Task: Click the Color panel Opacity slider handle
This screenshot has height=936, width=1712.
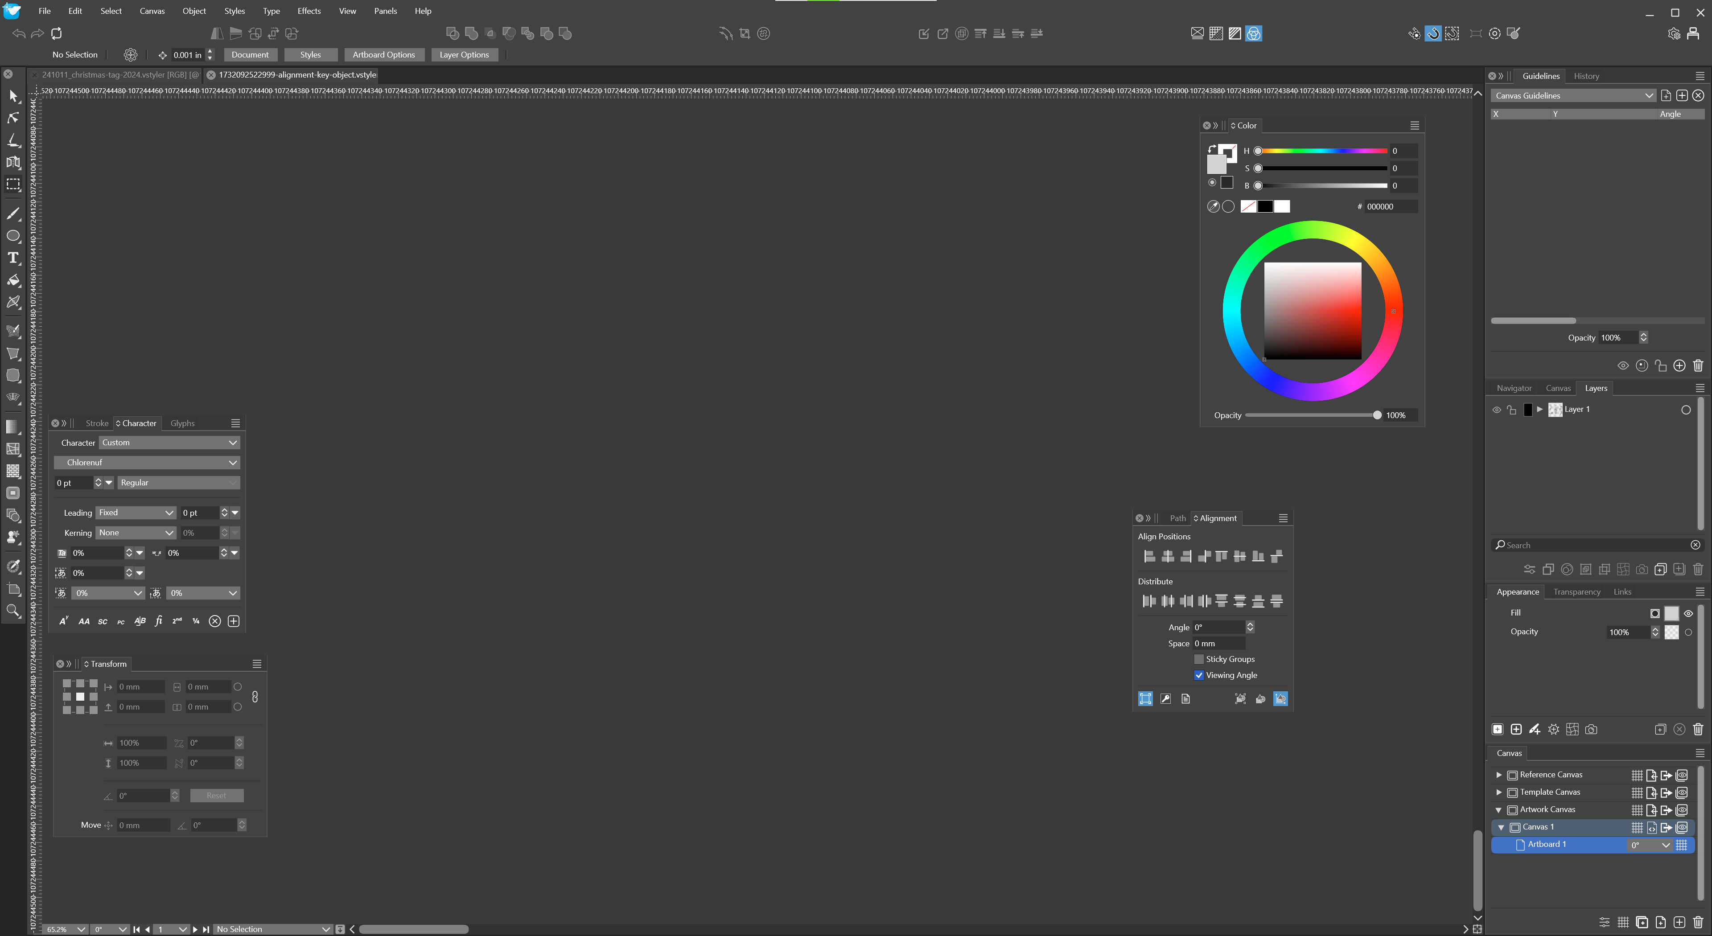Action: 1377,415
